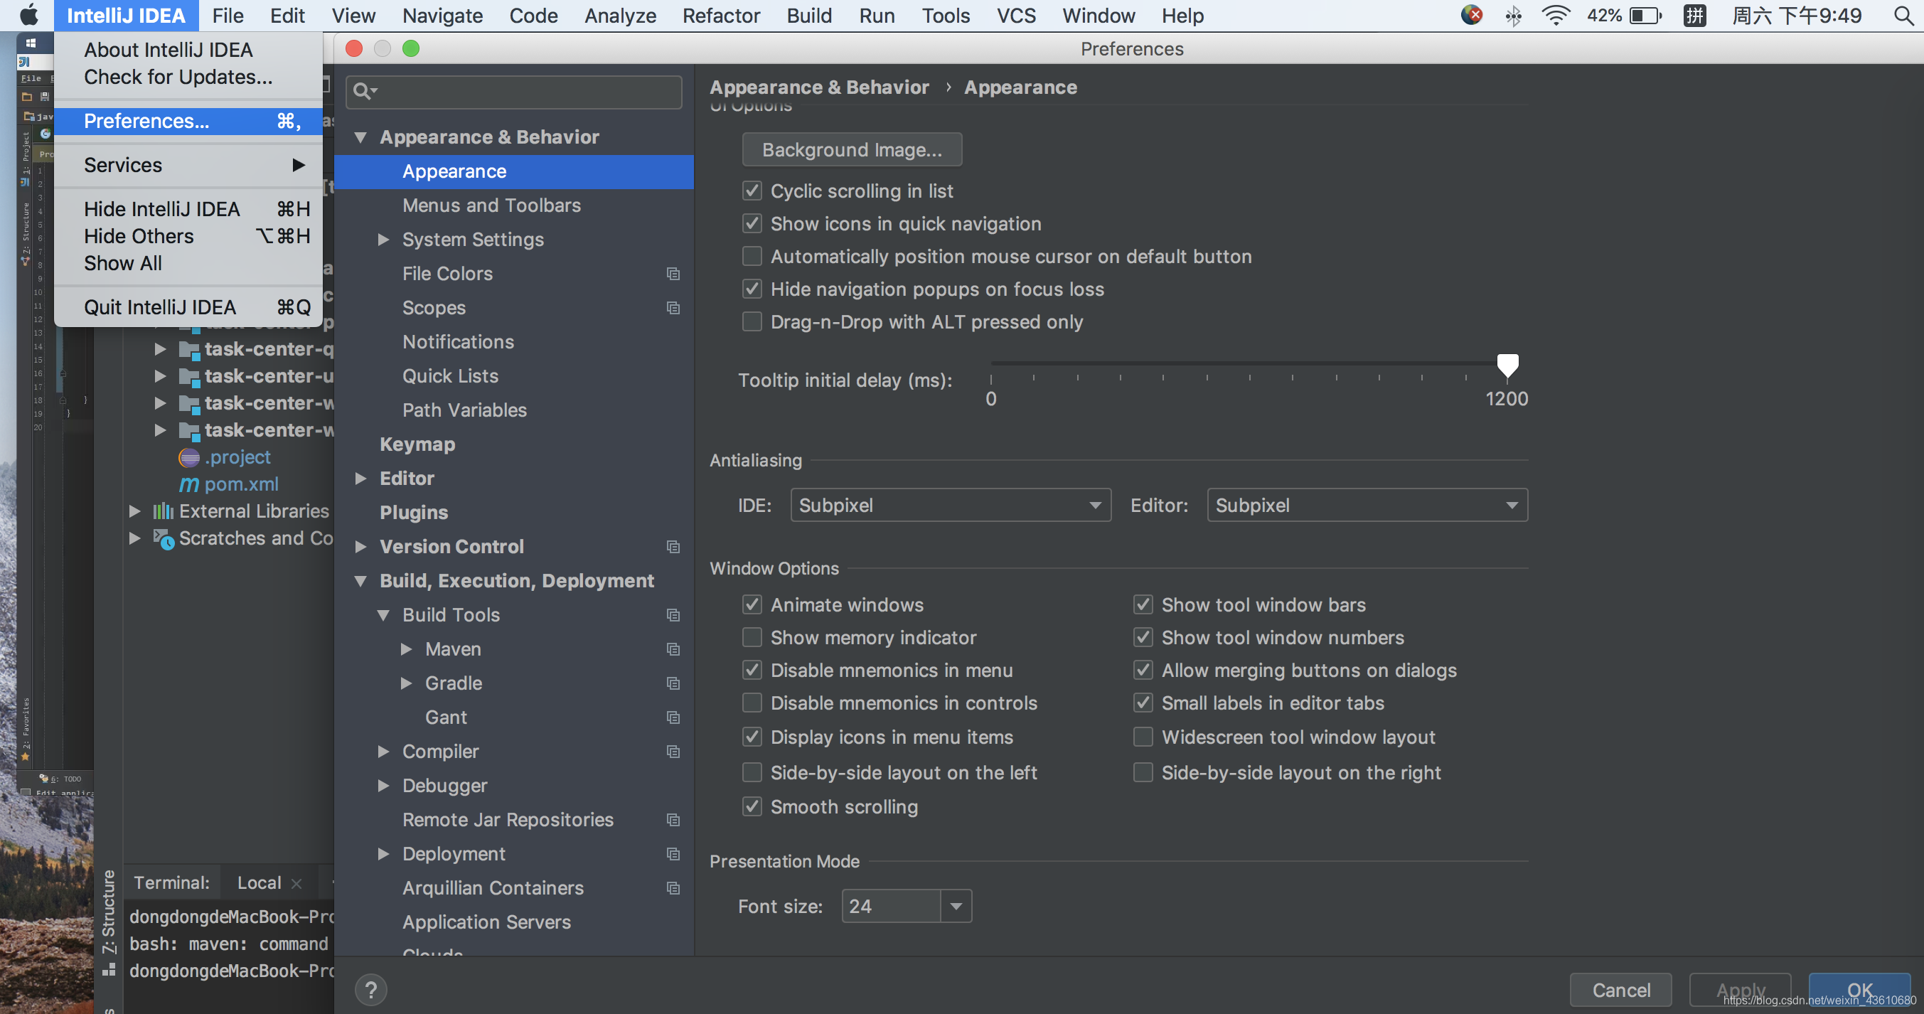The height and width of the screenshot is (1014, 1924).
Task: Close the Local terminal tab
Action: [296, 883]
